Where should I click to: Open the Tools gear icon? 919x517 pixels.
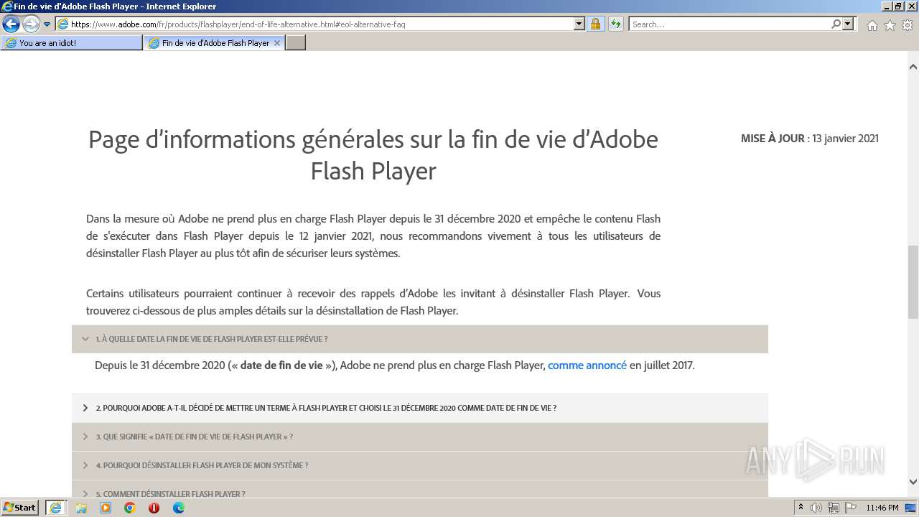(x=908, y=25)
